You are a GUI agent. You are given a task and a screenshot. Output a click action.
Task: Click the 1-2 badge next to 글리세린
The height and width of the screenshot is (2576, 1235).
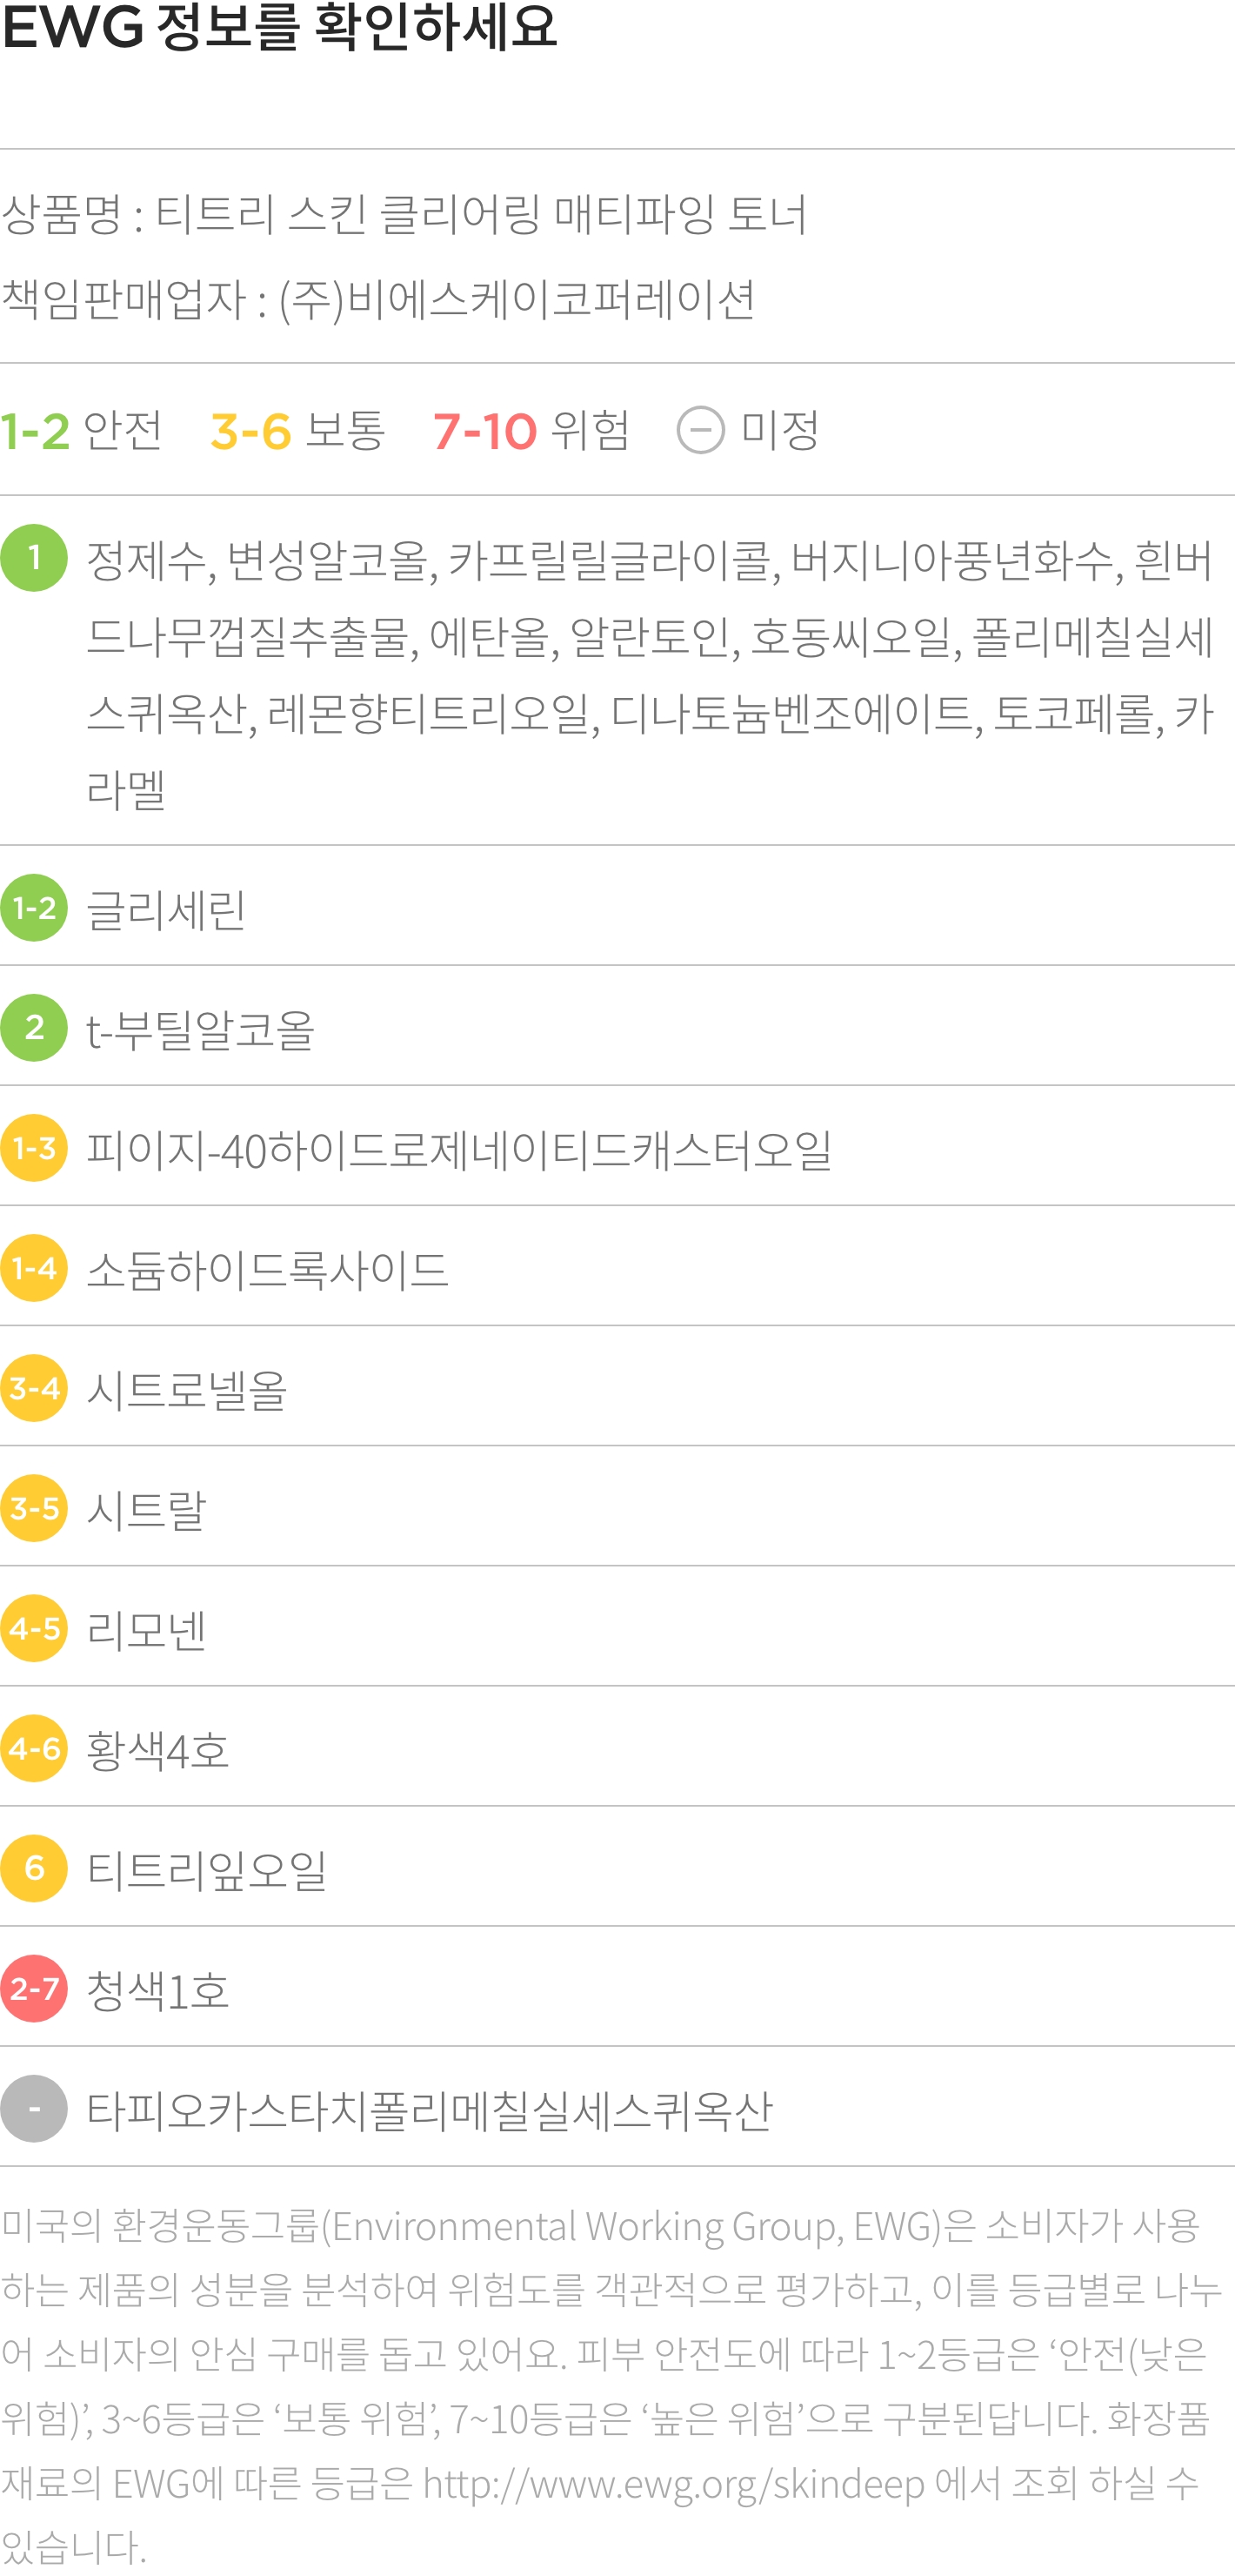(x=34, y=908)
